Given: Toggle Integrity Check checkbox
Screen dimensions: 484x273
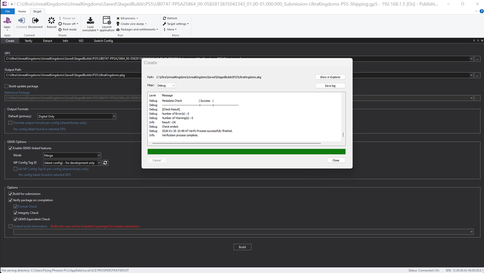Looking at the screenshot, I should click(x=15, y=213).
